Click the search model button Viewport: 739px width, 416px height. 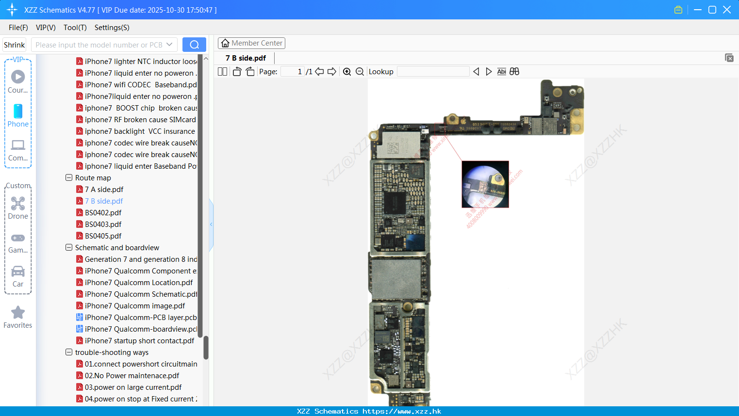click(194, 45)
